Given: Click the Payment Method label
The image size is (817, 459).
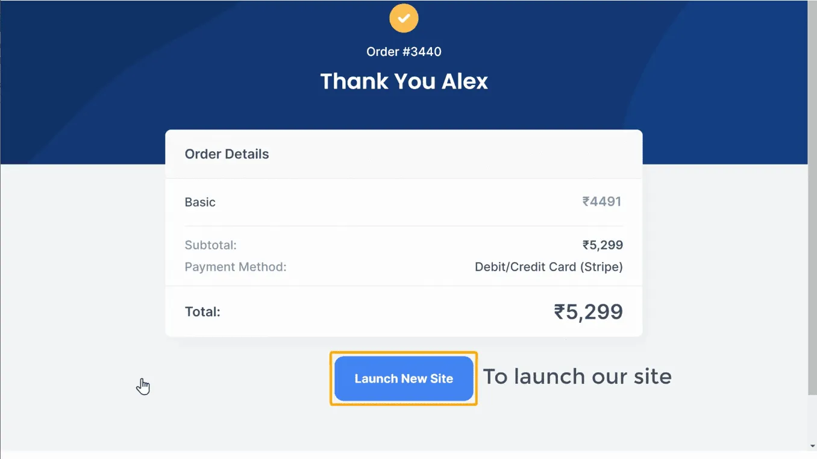Looking at the screenshot, I should click(x=236, y=267).
